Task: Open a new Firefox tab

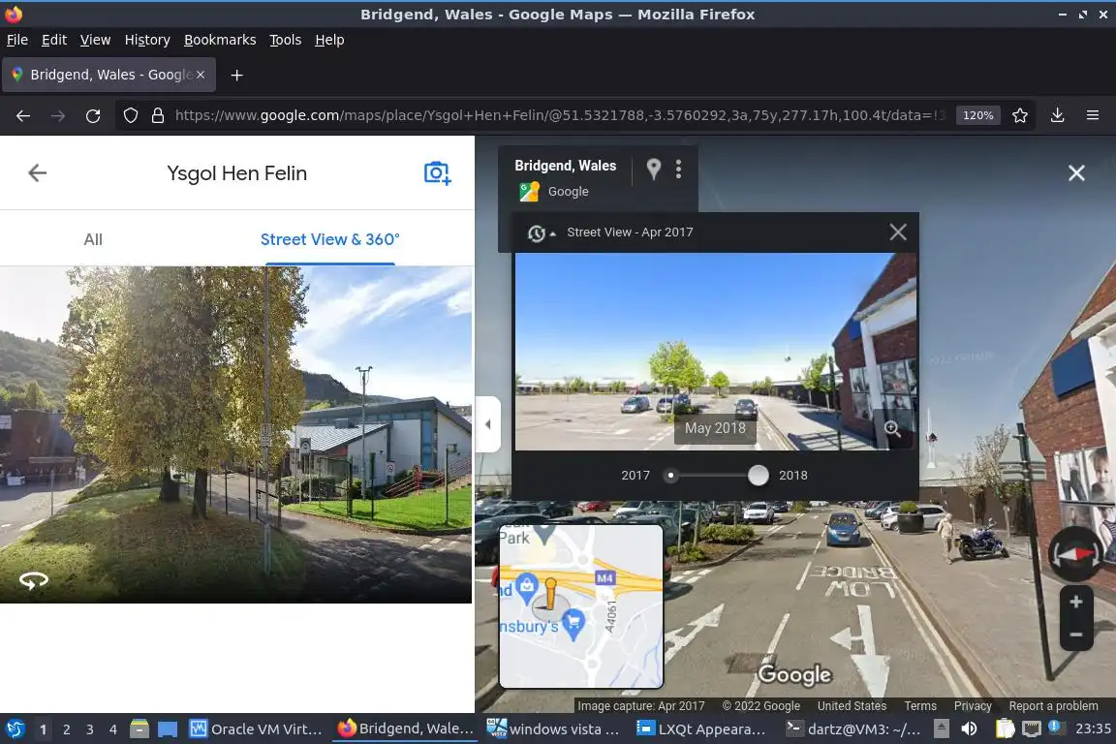Action: tap(237, 76)
